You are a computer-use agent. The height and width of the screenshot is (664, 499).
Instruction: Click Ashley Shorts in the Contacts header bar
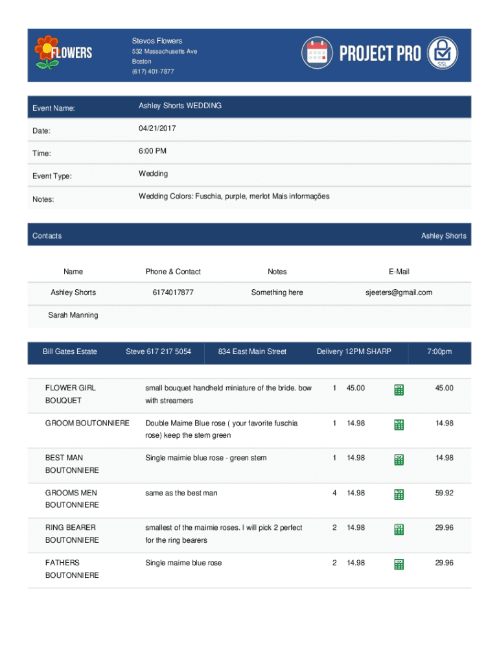[443, 236]
